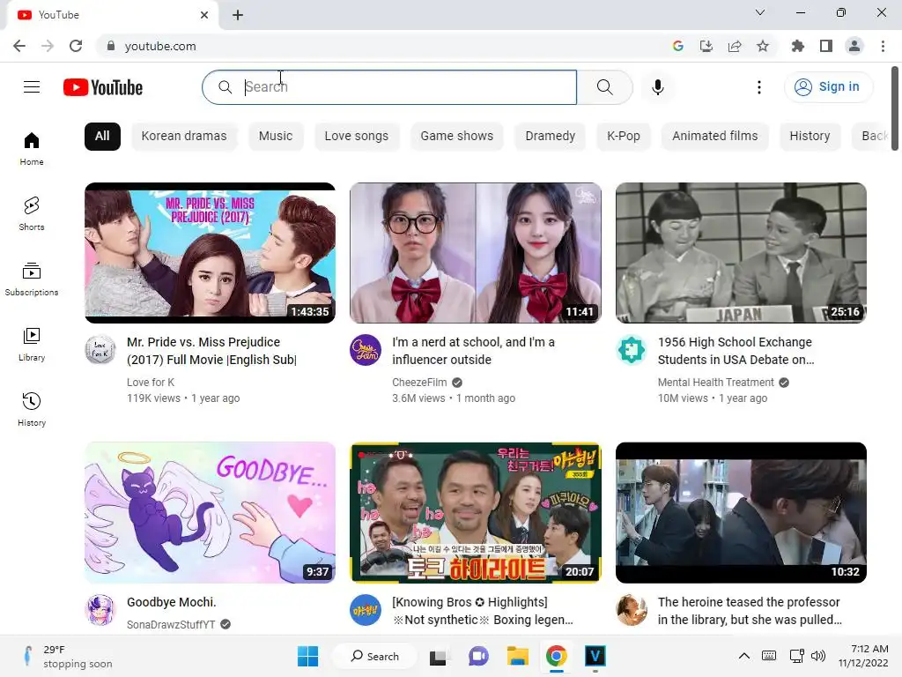Select the Animated films chip

[x=715, y=137]
